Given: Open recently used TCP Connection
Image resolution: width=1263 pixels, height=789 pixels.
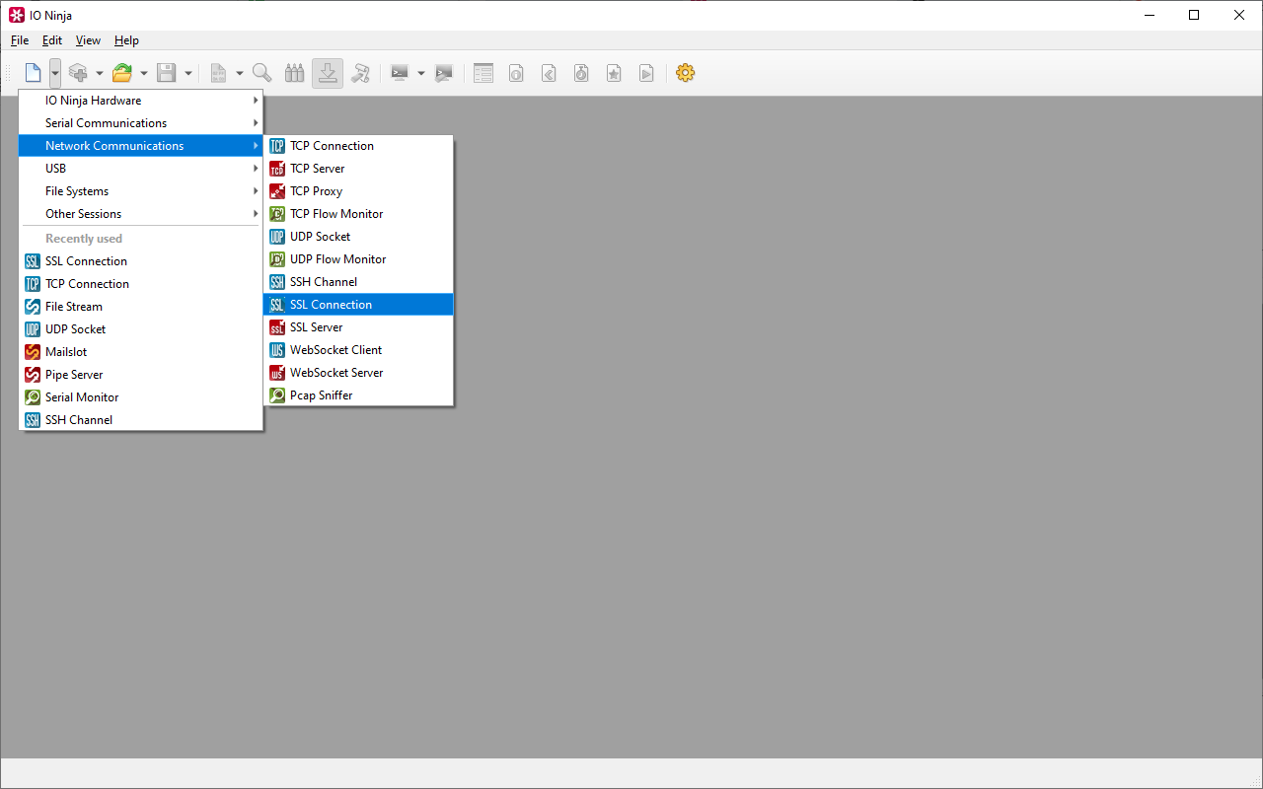Looking at the screenshot, I should [141, 284].
